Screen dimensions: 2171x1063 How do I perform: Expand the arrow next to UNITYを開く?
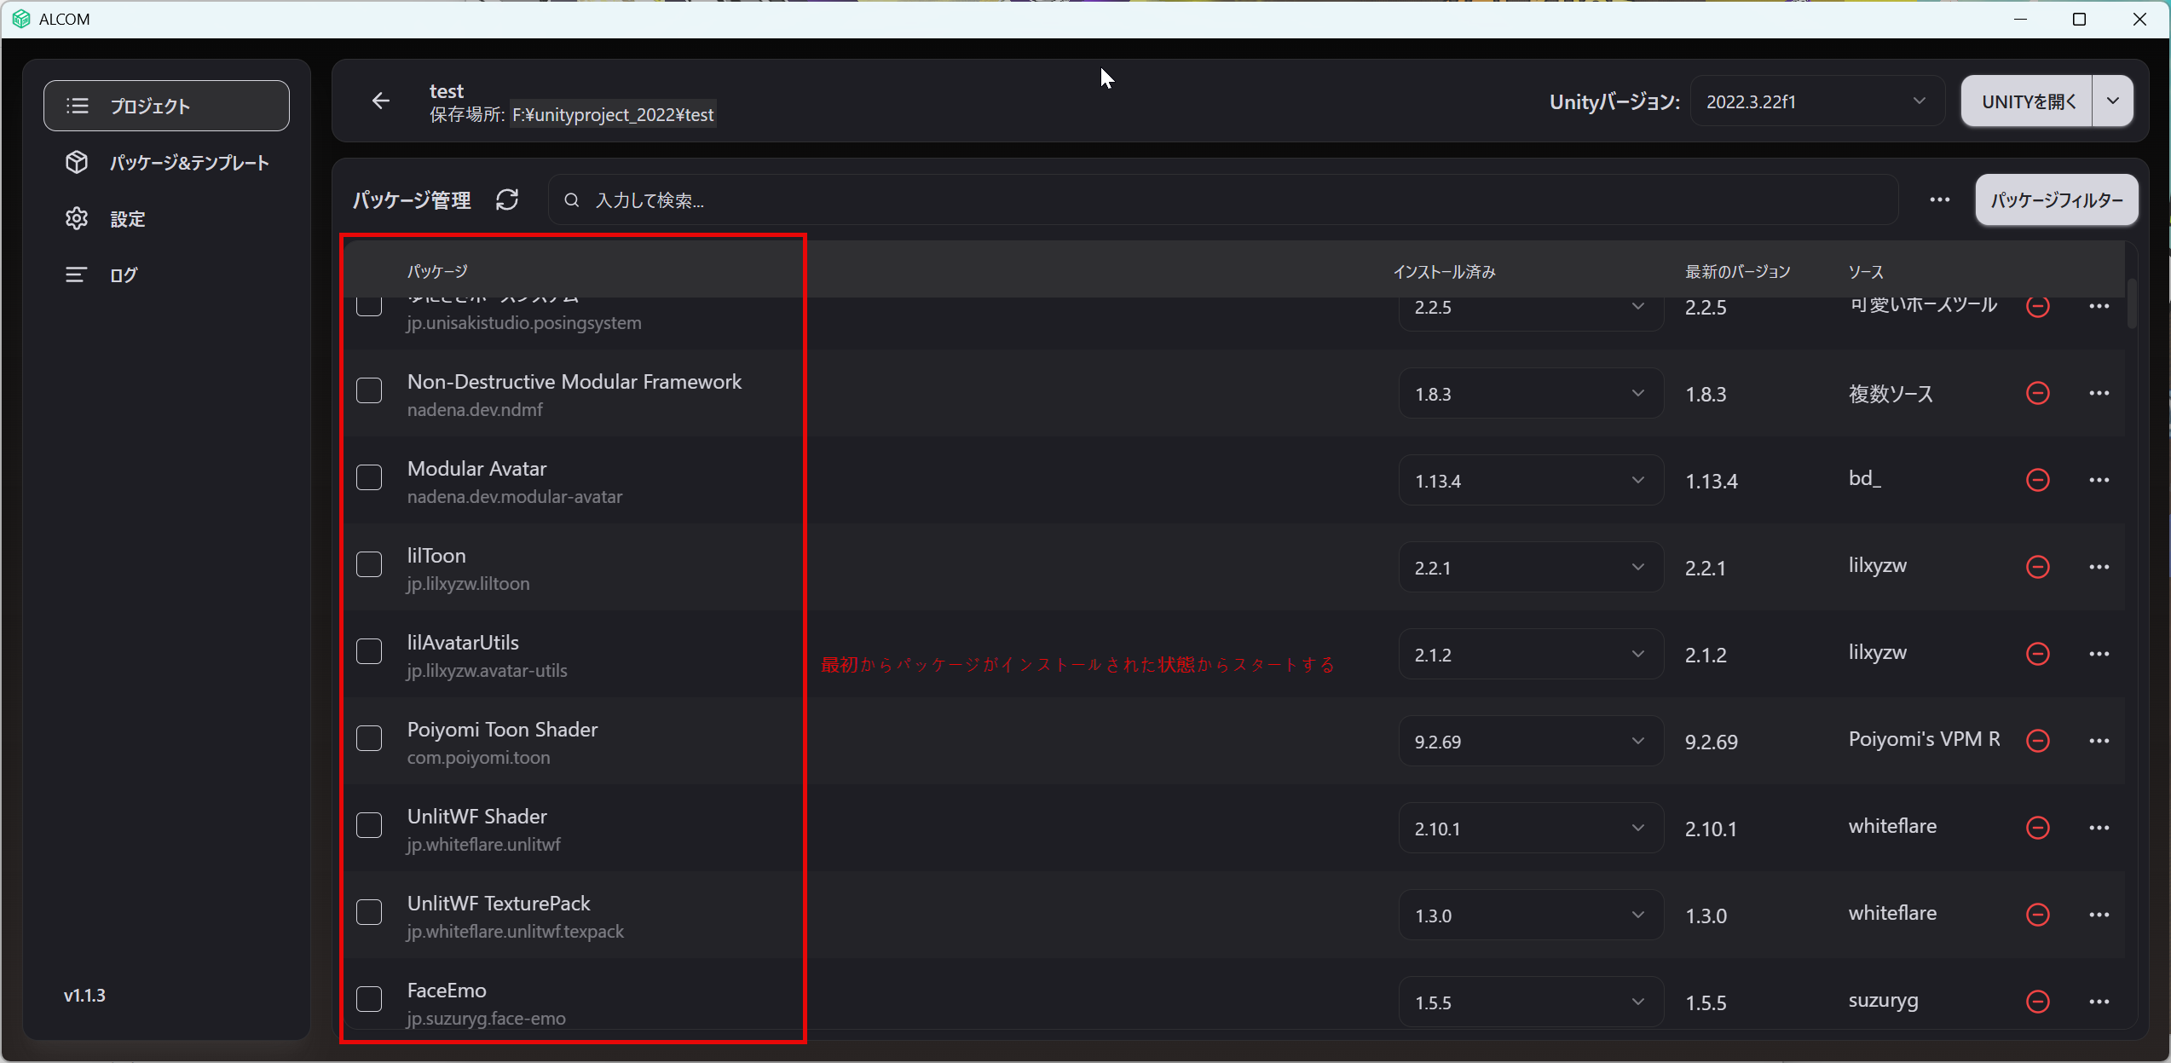pos(2112,101)
